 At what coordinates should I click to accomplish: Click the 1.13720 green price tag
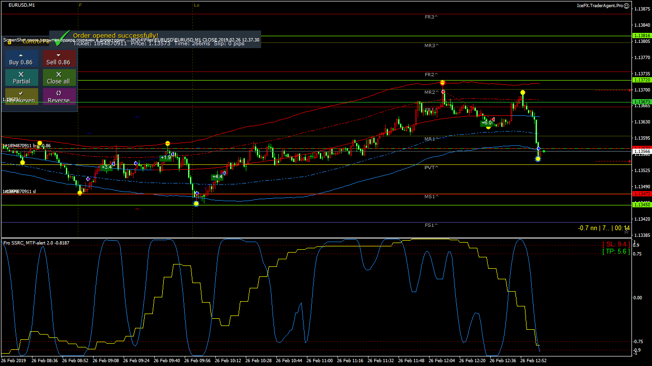point(641,80)
